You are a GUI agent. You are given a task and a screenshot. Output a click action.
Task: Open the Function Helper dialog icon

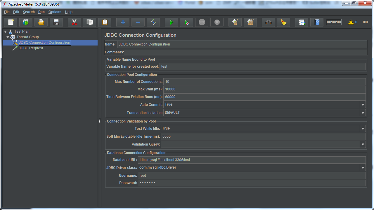302,22
